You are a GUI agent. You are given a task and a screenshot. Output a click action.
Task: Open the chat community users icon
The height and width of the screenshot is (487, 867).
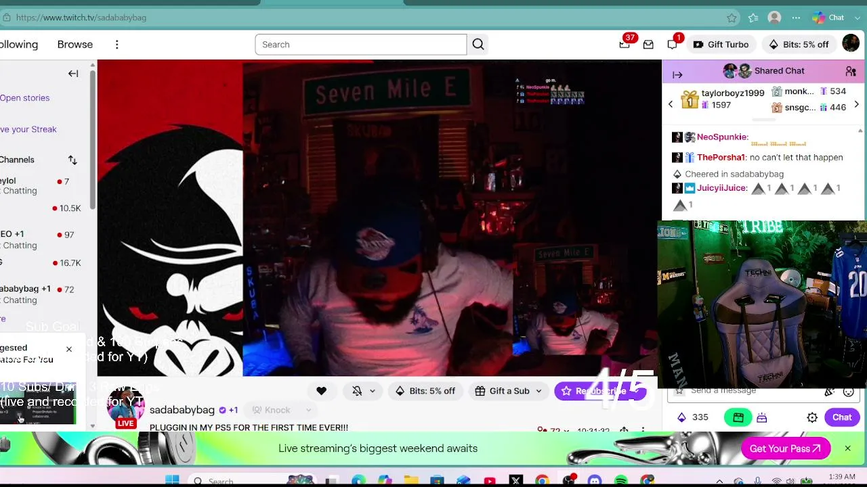click(851, 71)
